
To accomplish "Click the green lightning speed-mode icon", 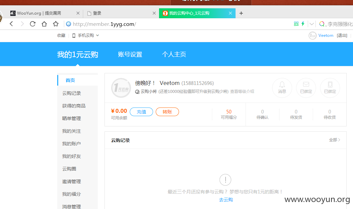I will tap(303, 24).
